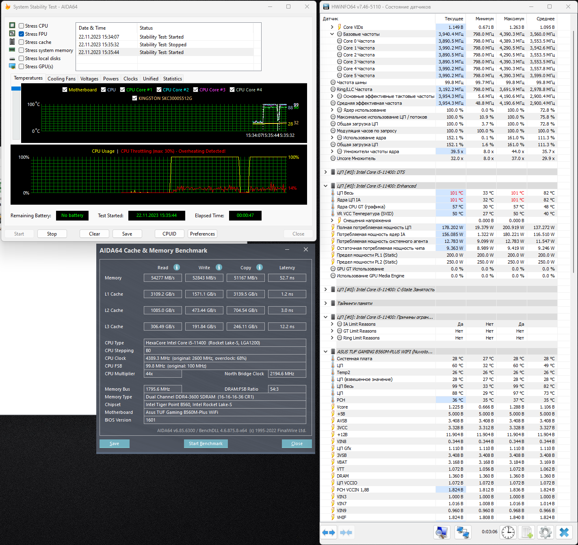The width and height of the screenshot is (578, 545).
Task: Switch to the Cooling Fans tab
Action: coord(61,79)
